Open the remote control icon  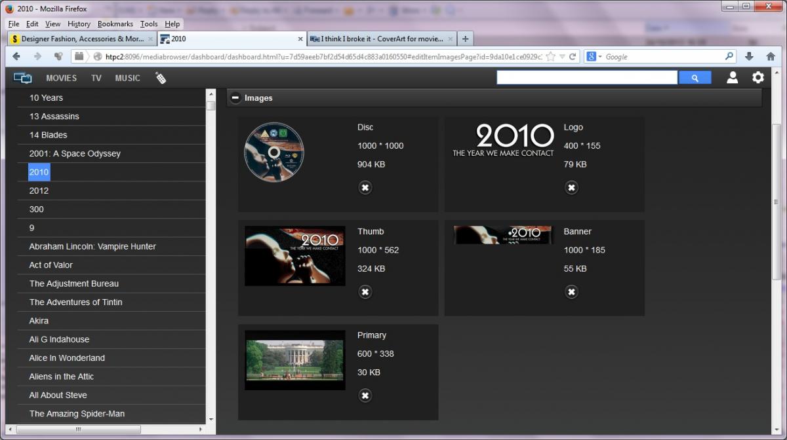tap(161, 78)
